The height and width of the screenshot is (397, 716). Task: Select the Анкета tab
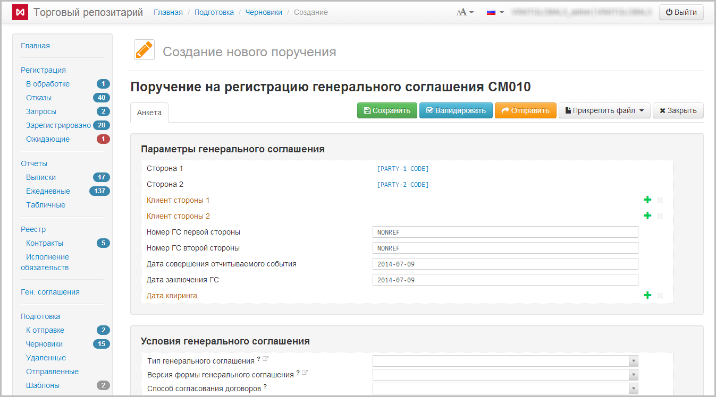(x=149, y=113)
